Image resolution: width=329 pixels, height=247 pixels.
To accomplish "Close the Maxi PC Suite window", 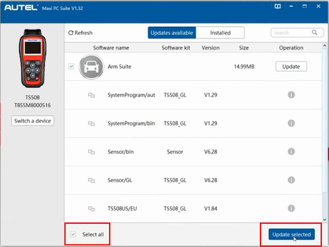I will pyautogui.click(x=318, y=6).
